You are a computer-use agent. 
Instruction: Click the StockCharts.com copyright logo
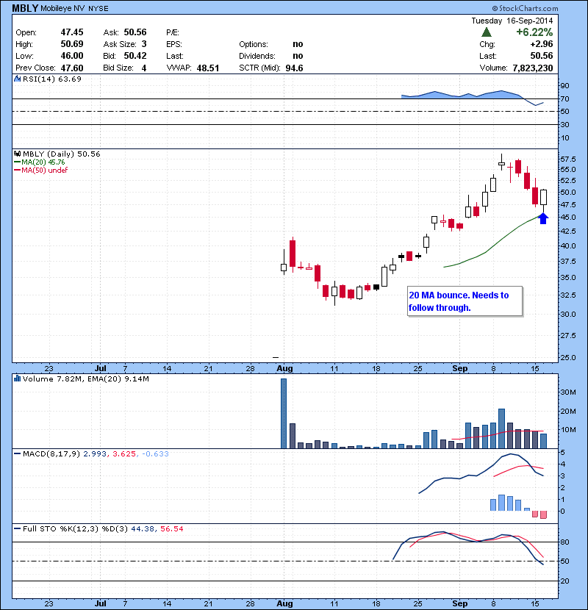525,8
